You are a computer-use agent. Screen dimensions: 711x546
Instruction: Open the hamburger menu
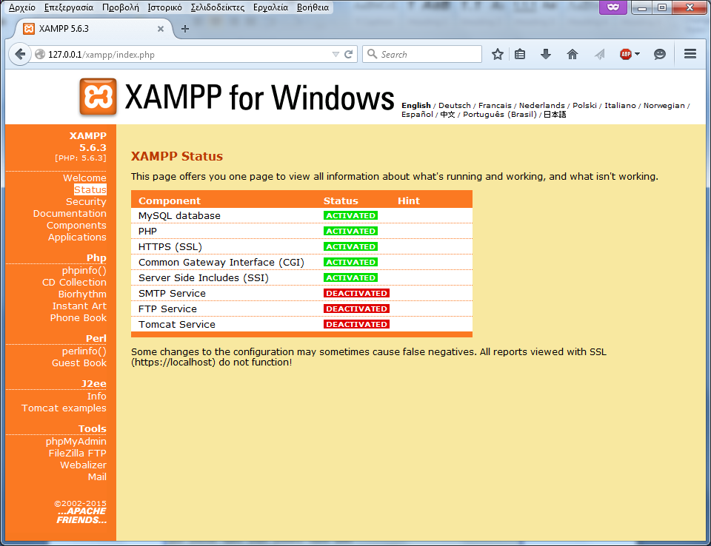click(690, 54)
